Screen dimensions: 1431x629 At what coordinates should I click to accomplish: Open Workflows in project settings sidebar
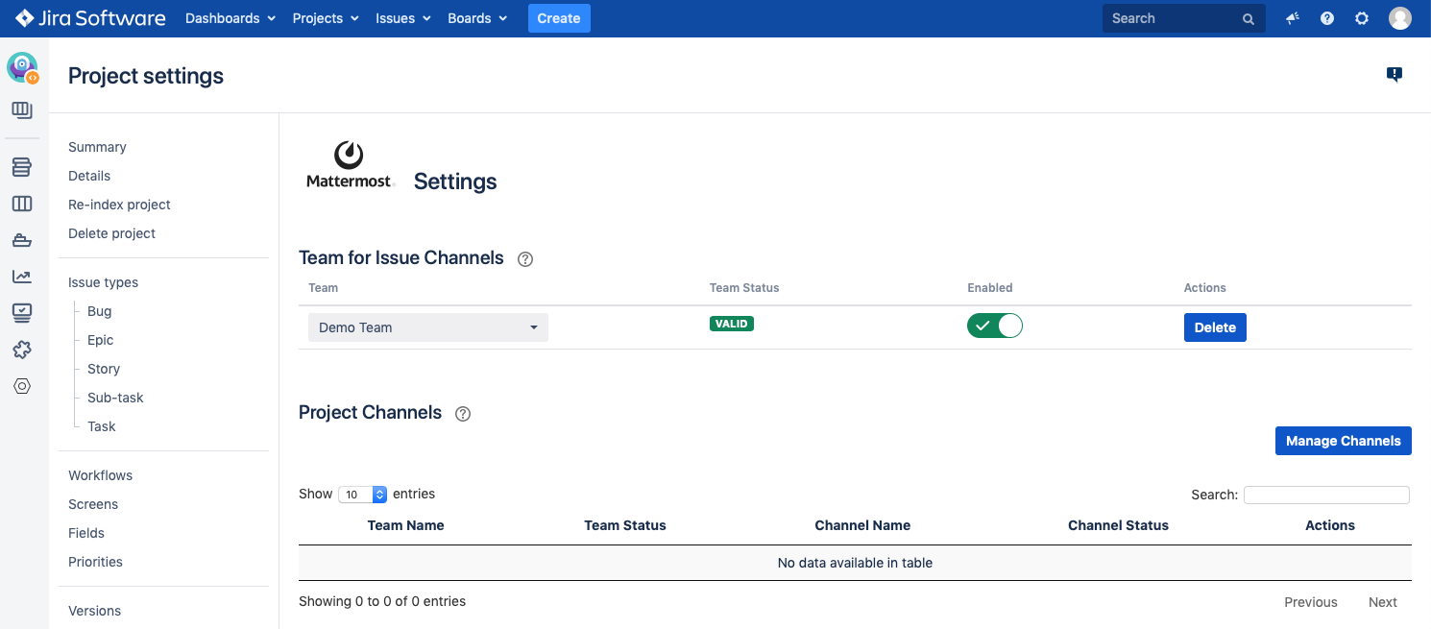[100, 475]
